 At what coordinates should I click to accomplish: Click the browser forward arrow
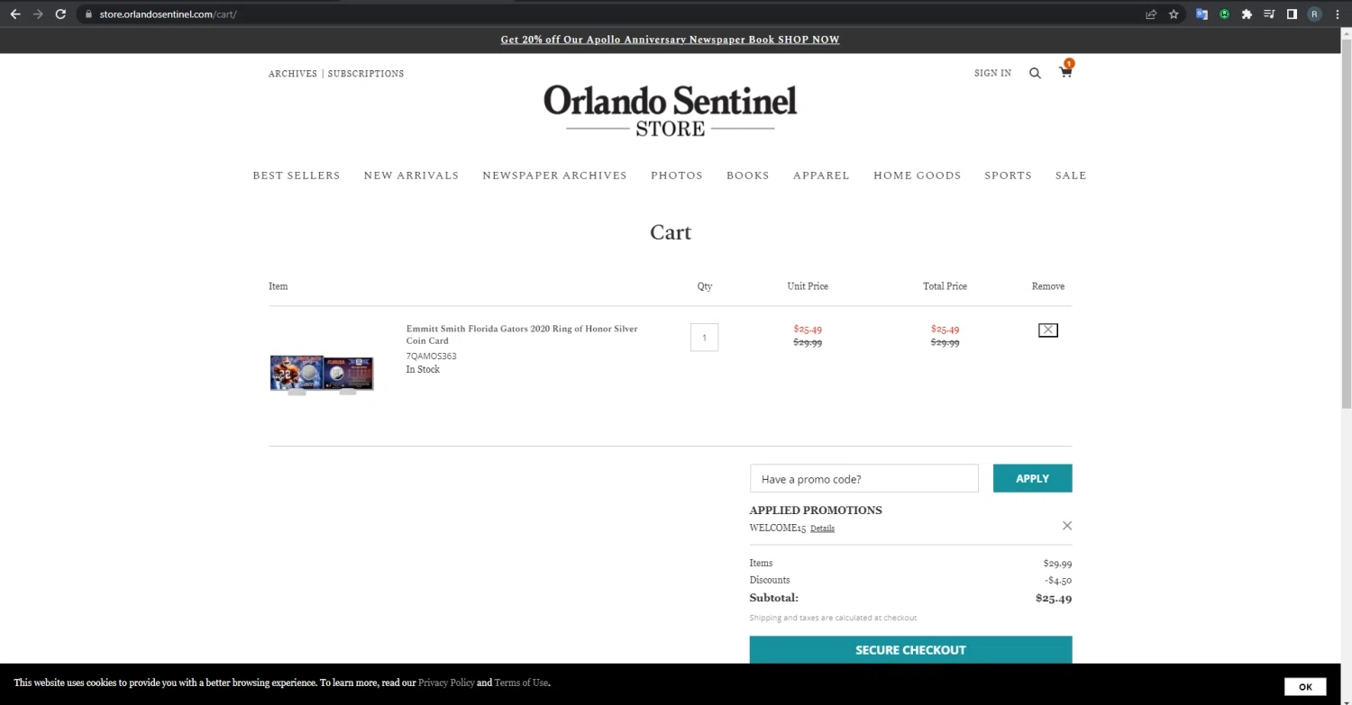[x=38, y=14]
